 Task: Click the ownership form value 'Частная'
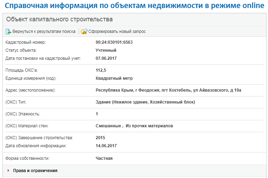104,158
